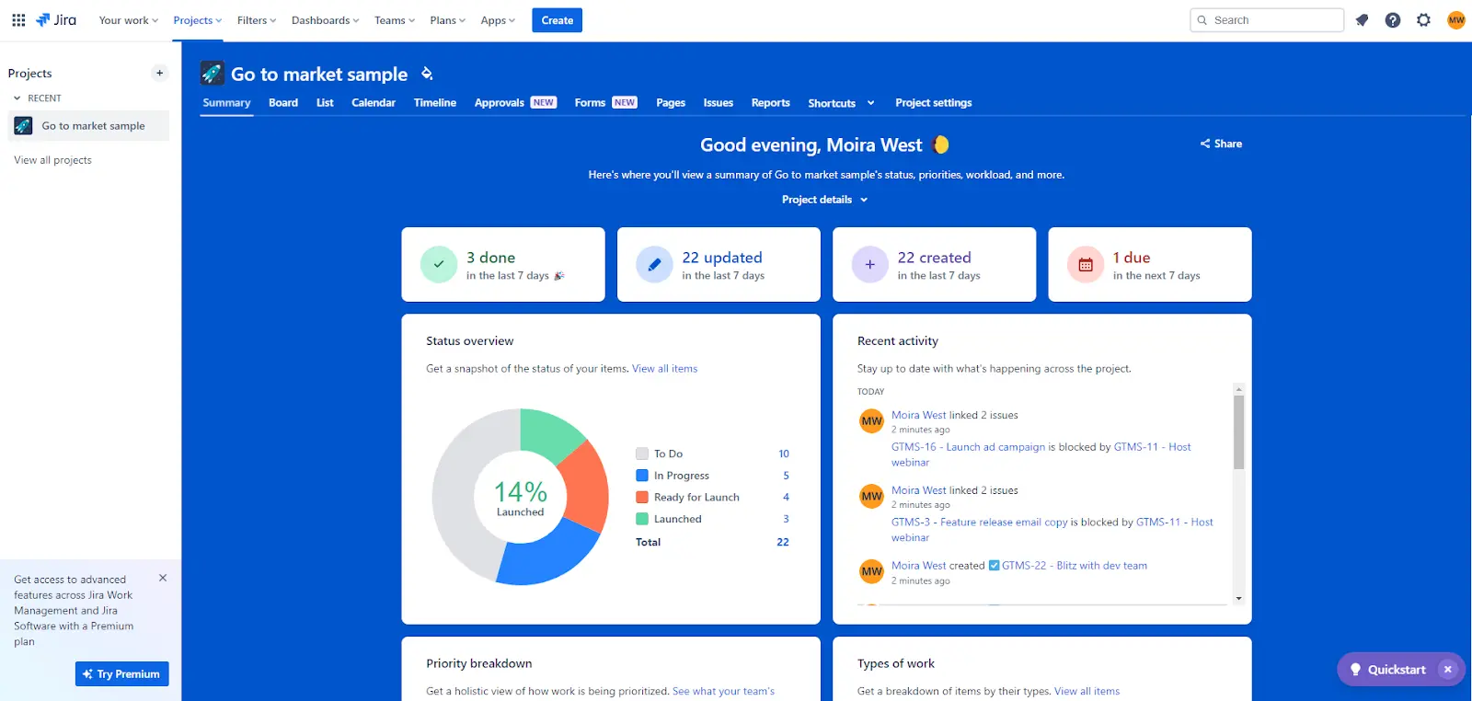Click the red calendar due icon
Image resolution: width=1472 pixels, height=701 pixels.
tap(1086, 264)
